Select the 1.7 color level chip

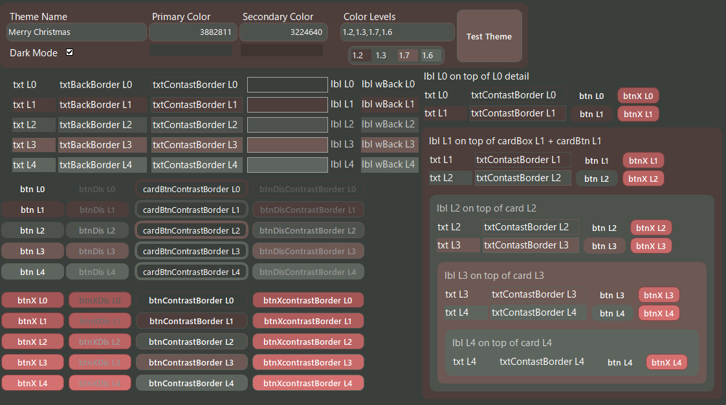407,56
